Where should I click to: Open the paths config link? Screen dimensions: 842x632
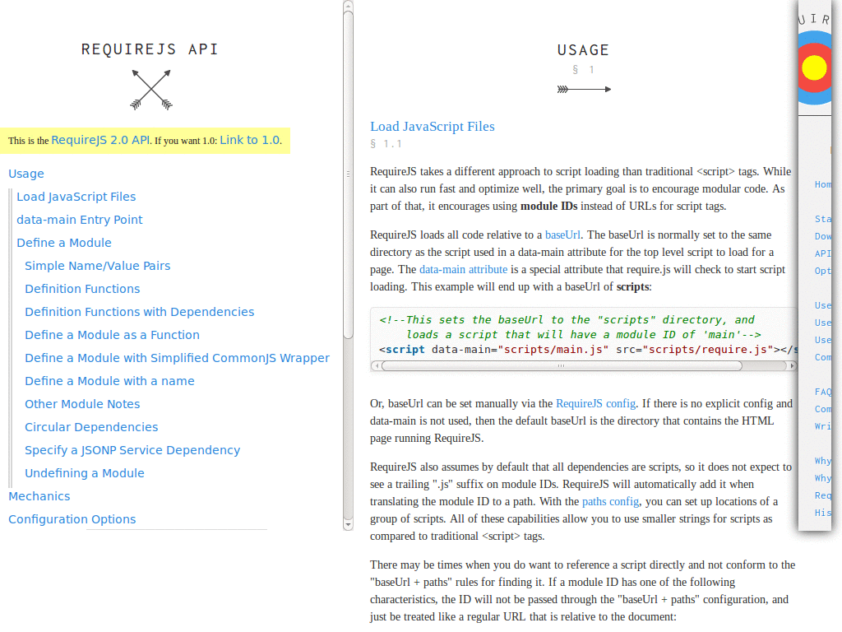tap(610, 502)
